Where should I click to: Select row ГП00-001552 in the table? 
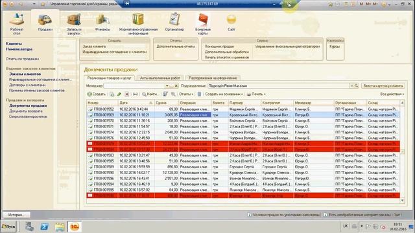coord(243,109)
